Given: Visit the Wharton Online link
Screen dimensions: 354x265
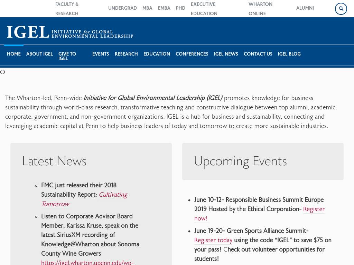Looking at the screenshot, I should tap(260, 9).
